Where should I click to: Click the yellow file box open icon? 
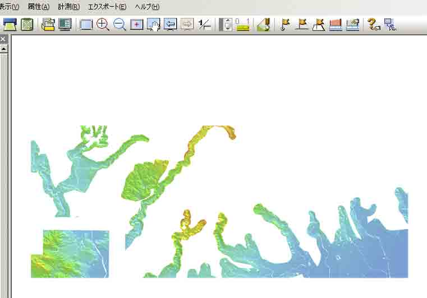tap(48, 25)
